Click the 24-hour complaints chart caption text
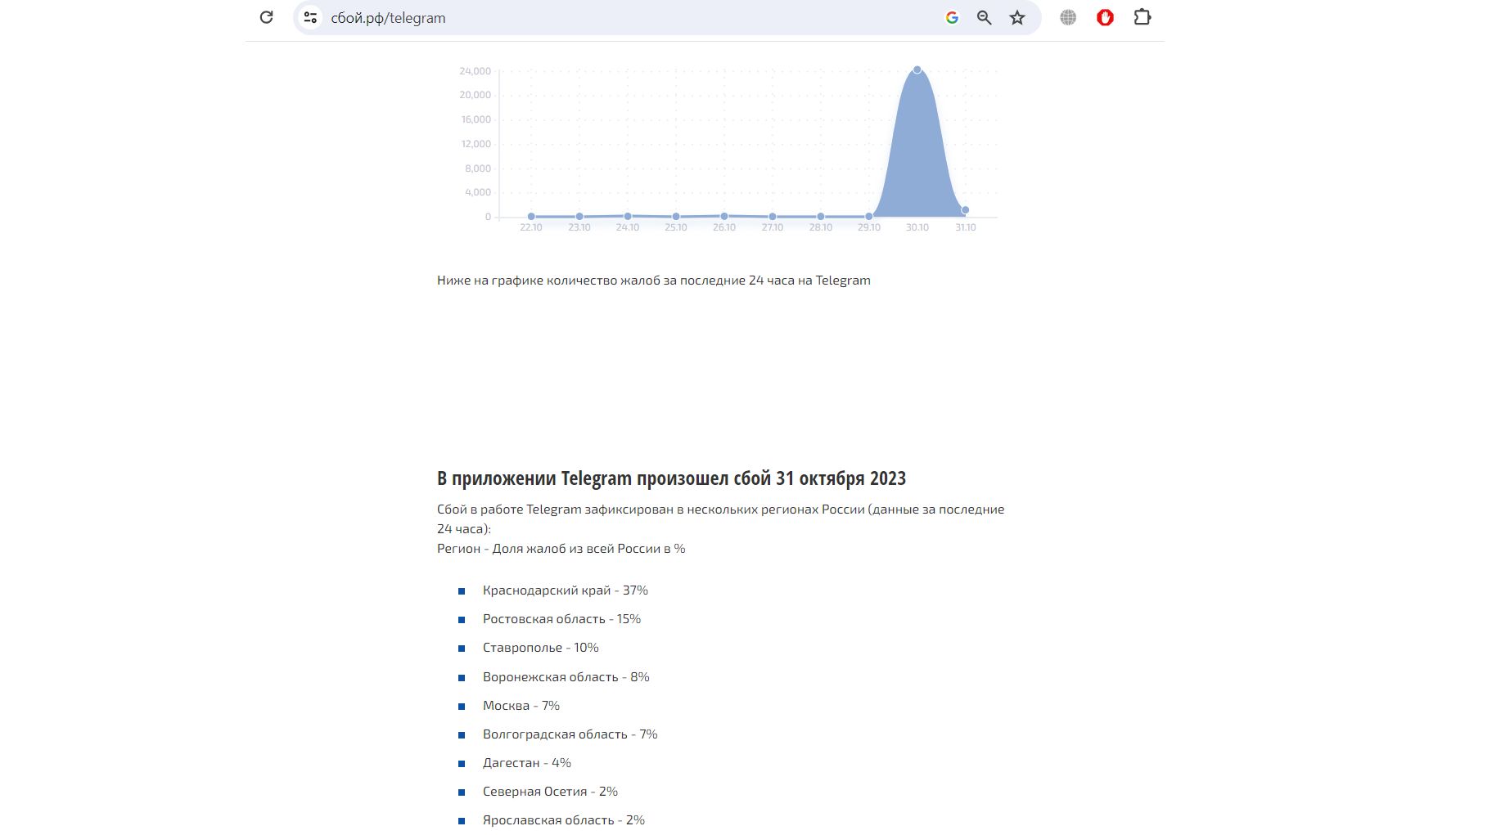Viewport: 1492px width, 835px height. [x=653, y=281]
